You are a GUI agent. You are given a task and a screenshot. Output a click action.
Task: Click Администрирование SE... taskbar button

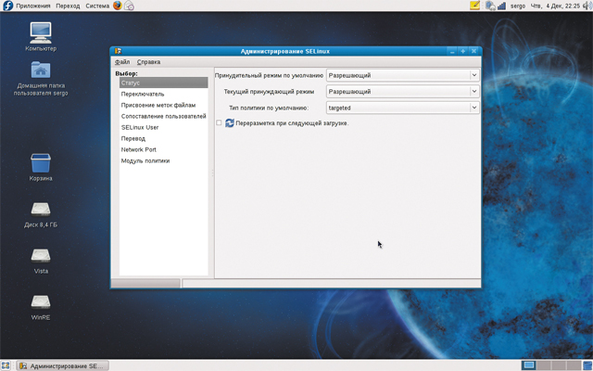click(x=63, y=365)
